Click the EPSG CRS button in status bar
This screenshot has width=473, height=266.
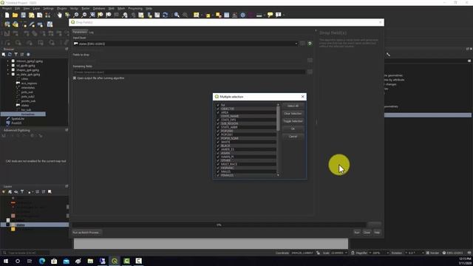[452, 253]
